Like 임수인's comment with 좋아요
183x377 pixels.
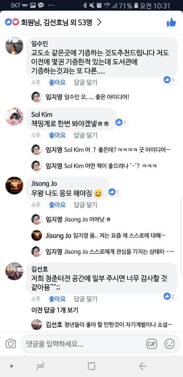point(57,82)
